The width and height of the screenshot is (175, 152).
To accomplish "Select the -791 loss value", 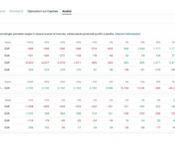I will point(30,56).
